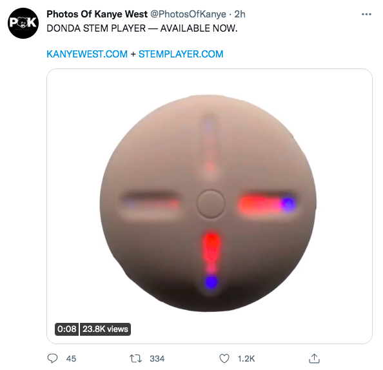Open Photos Of Kanye West display name
The image size is (383, 370).
(97, 14)
